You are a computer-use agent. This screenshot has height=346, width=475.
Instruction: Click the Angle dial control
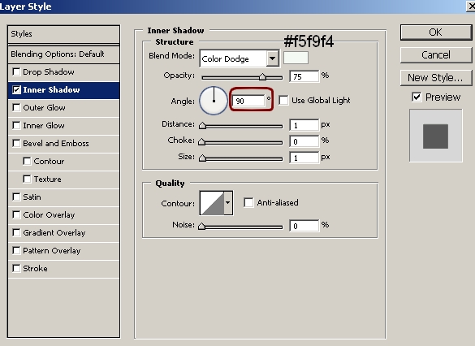coord(214,101)
